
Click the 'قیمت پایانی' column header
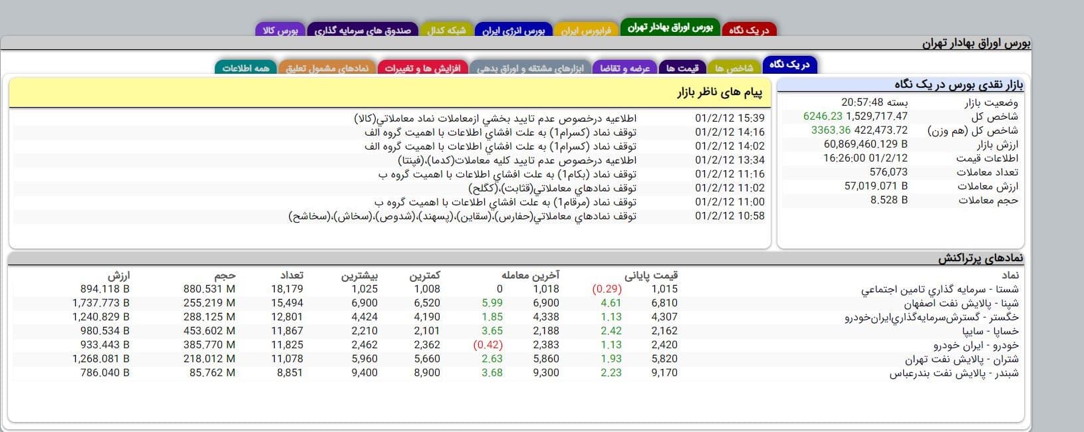[x=651, y=275]
